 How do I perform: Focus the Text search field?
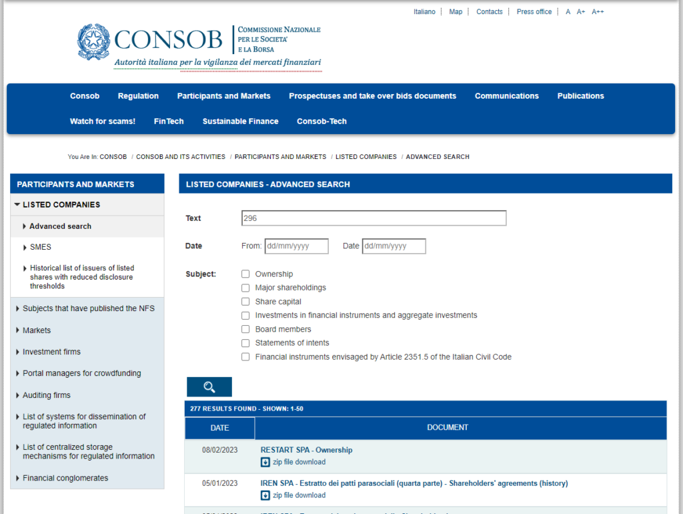tap(374, 218)
